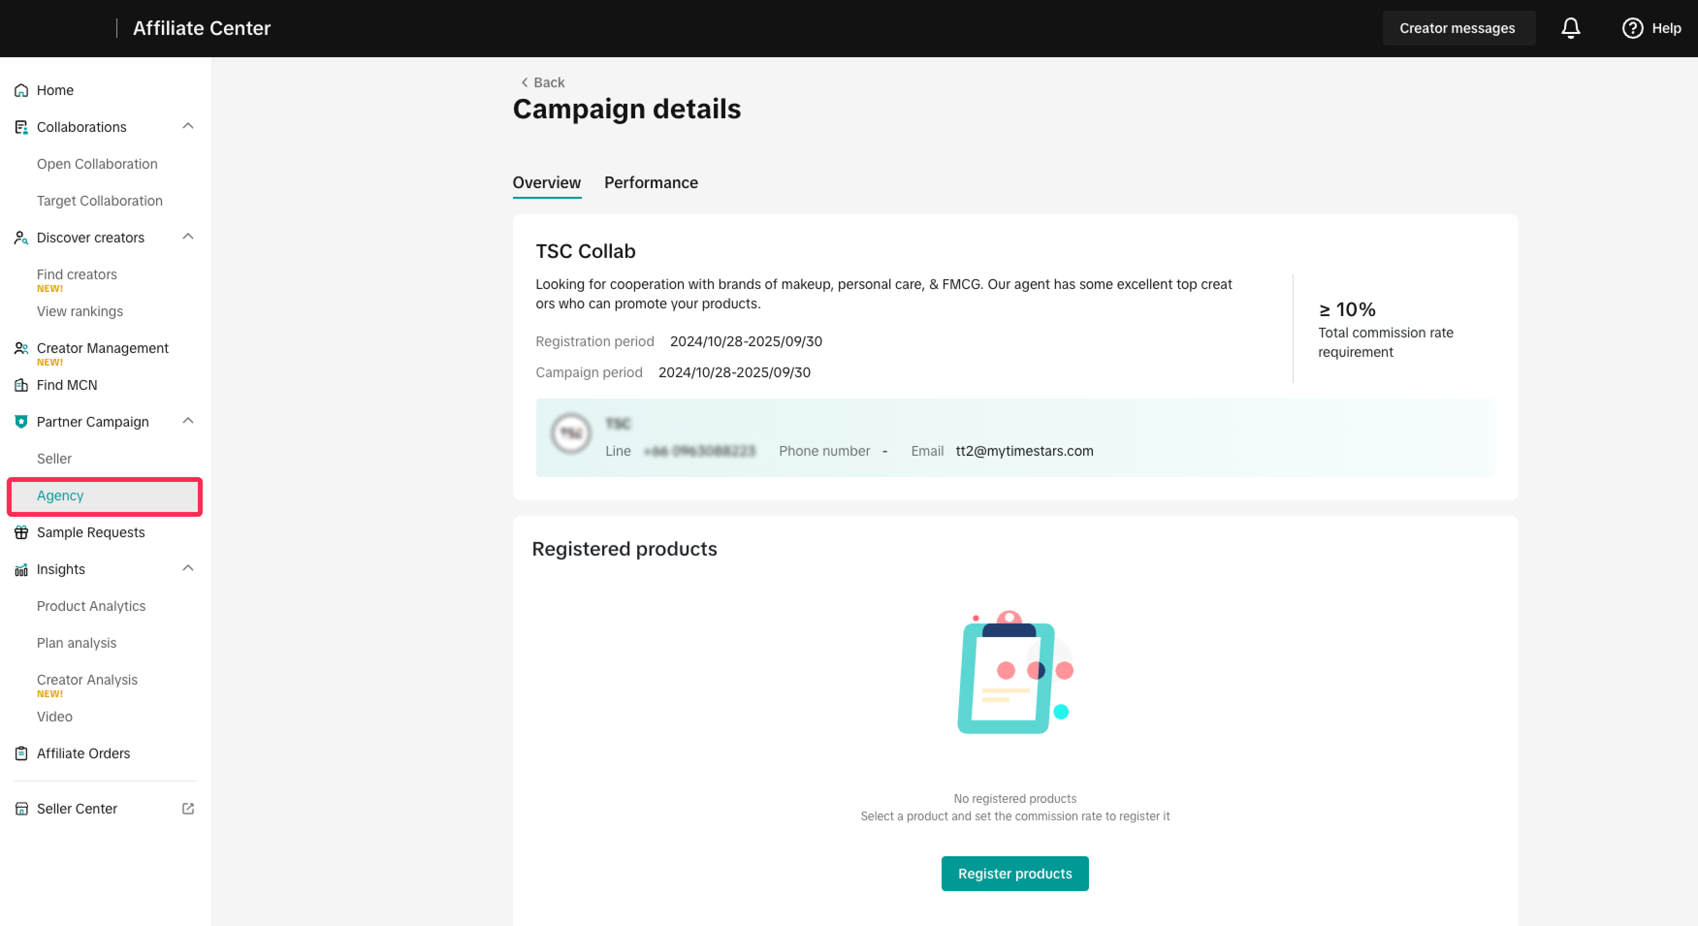This screenshot has height=926, width=1698.
Task: Collapse the Collaborations section
Action: click(188, 126)
